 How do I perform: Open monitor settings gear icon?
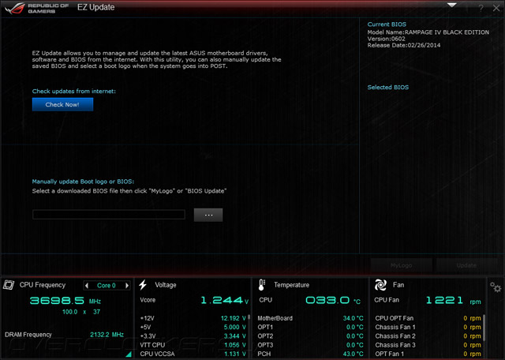(x=496, y=287)
